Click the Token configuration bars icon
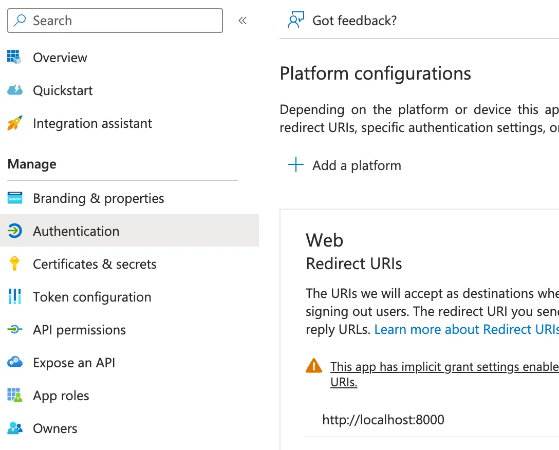Viewport: 559px width, 450px height. pyautogui.click(x=14, y=296)
